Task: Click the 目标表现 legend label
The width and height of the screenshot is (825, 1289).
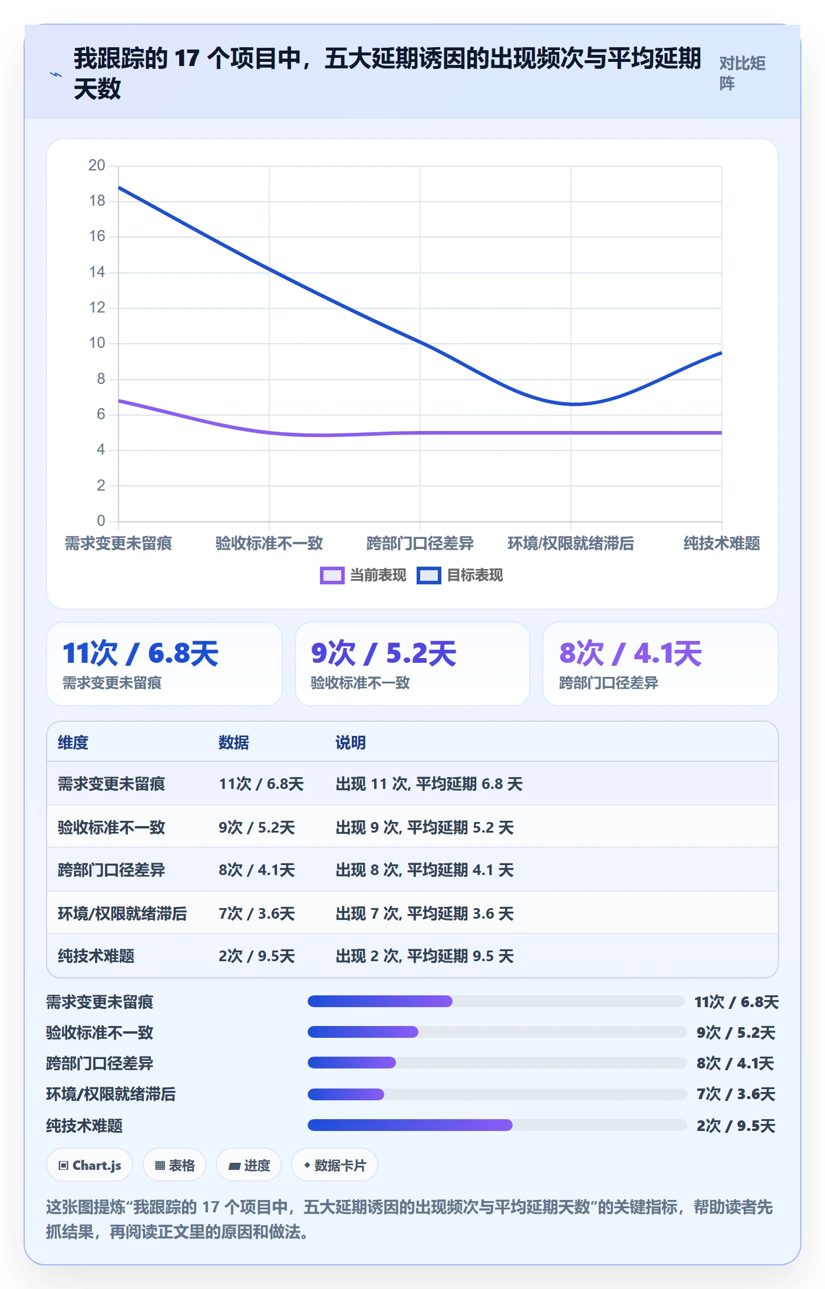Action: [474, 576]
